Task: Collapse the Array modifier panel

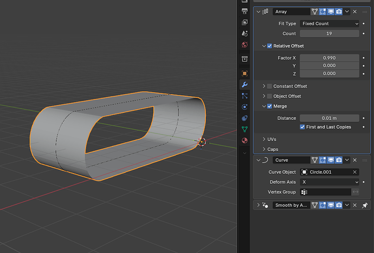Action: click(259, 12)
